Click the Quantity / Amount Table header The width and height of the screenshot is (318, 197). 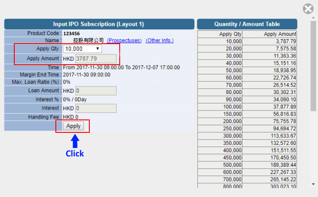click(247, 24)
